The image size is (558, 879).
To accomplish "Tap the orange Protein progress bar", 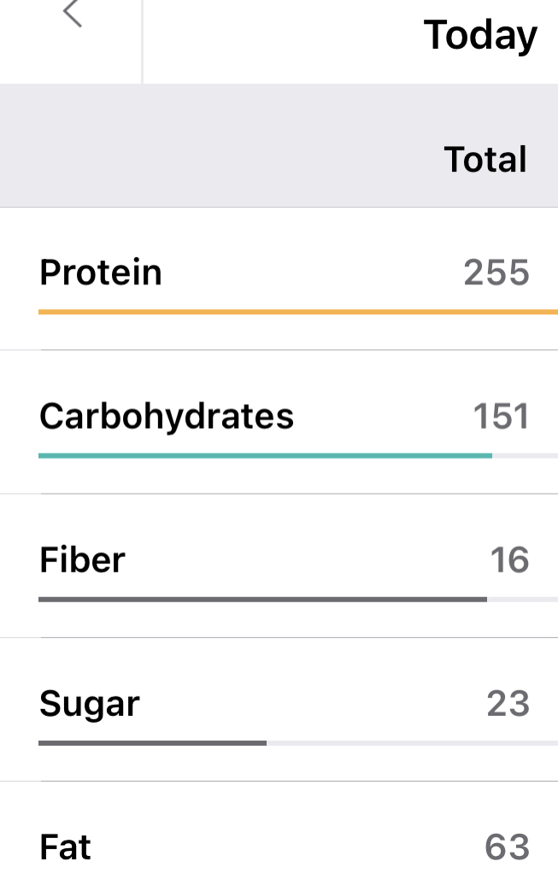I will [291, 312].
